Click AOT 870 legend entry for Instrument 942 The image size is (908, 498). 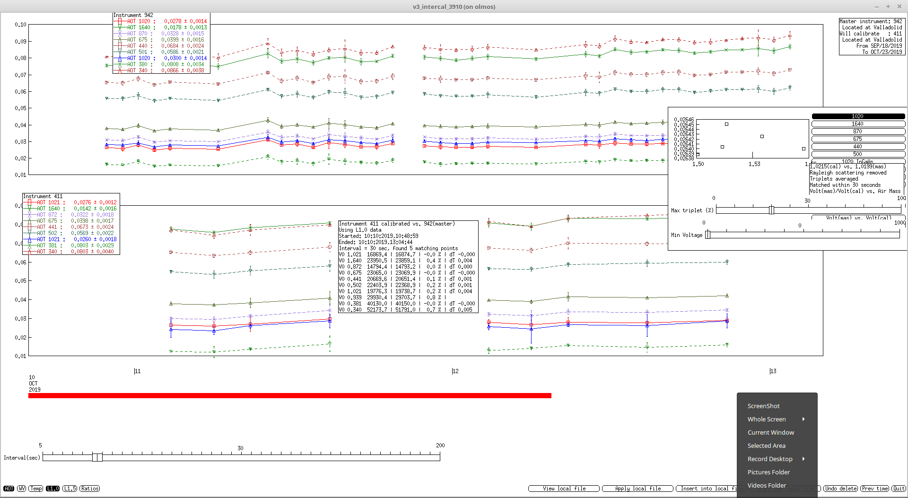[160, 34]
